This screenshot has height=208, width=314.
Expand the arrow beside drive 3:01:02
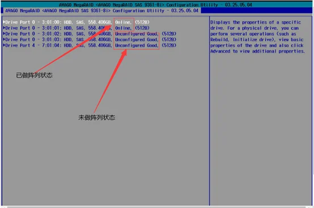tap(4, 33)
